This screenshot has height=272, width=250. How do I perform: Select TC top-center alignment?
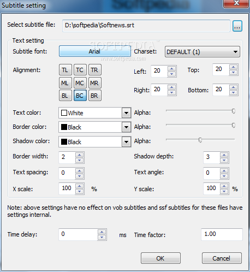80,70
